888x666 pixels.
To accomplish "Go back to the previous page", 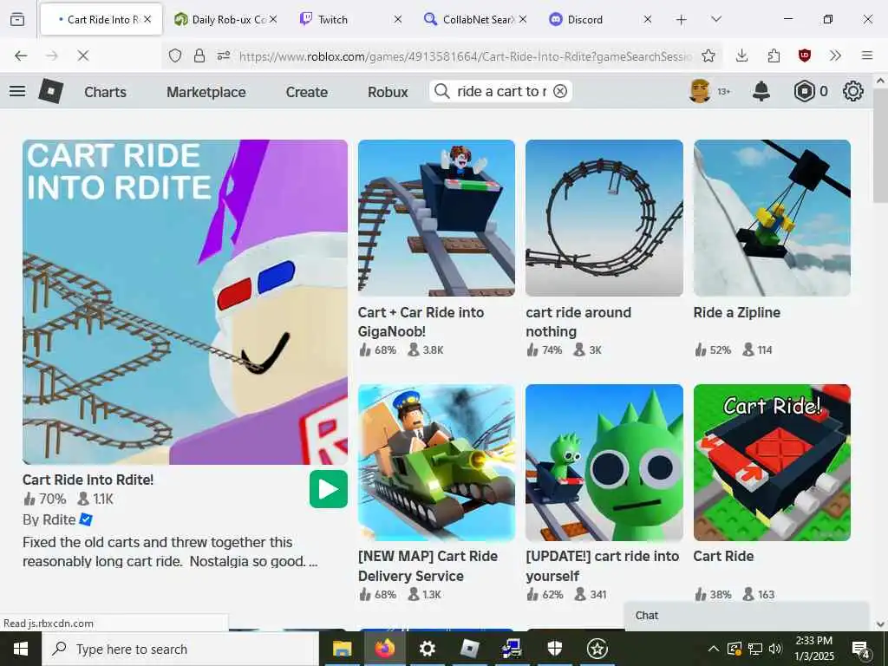I will pyautogui.click(x=21, y=55).
